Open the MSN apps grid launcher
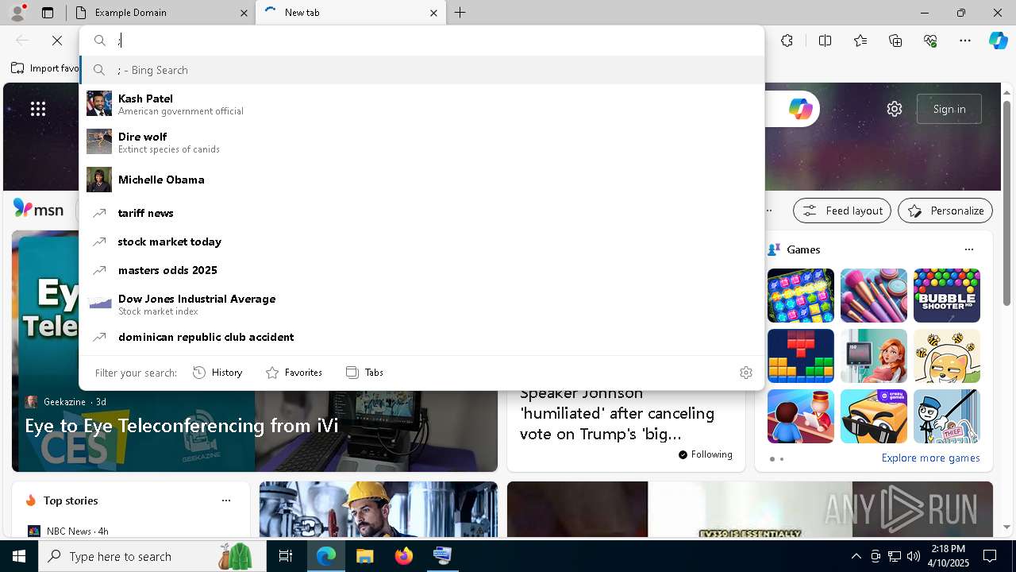The height and width of the screenshot is (572, 1016). [x=38, y=109]
